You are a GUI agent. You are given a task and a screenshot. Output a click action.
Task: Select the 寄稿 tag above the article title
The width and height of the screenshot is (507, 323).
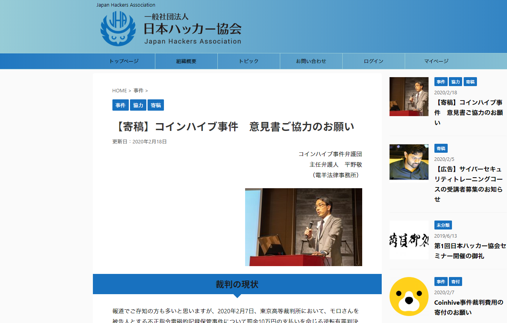pos(156,105)
